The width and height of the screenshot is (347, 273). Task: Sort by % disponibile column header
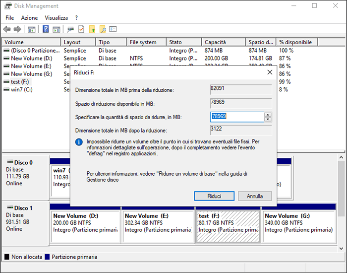pyautogui.click(x=297, y=42)
